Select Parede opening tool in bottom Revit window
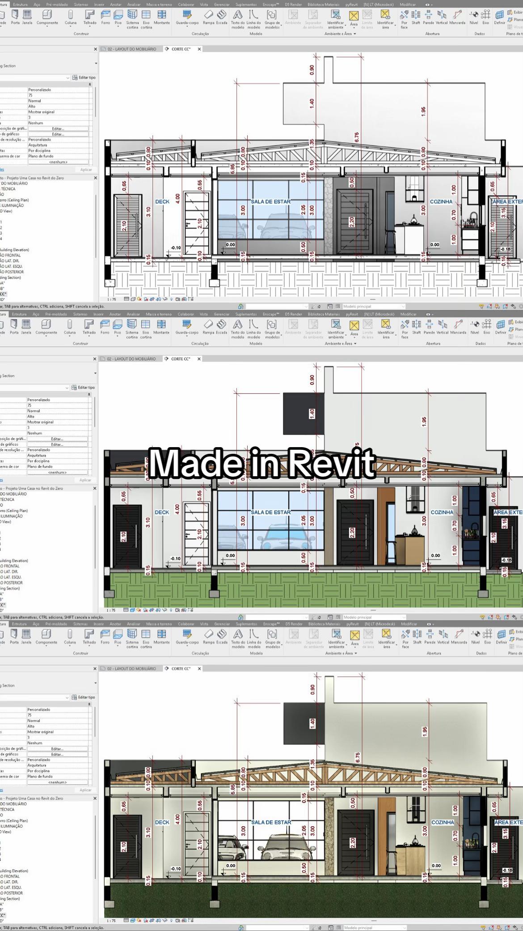The height and width of the screenshot is (931, 523). click(430, 637)
